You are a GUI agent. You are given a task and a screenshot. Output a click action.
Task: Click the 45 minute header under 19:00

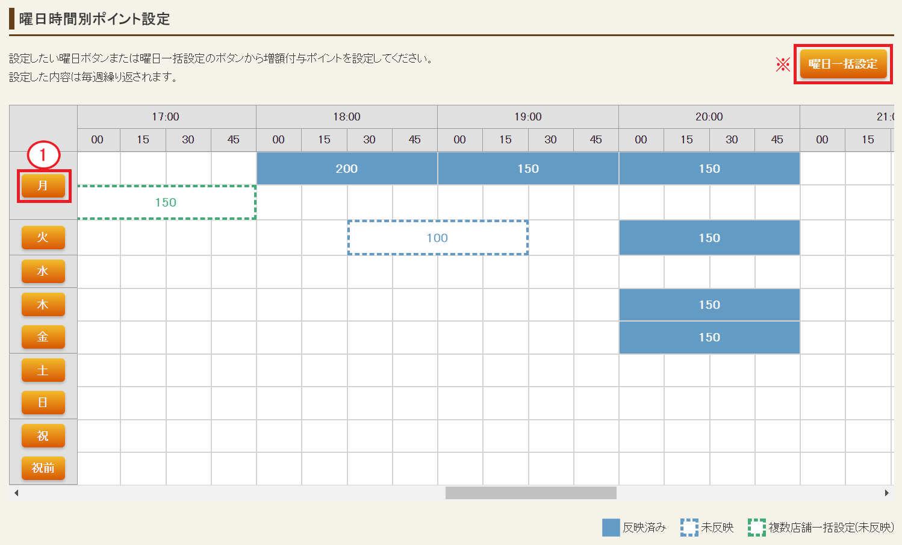[x=596, y=140]
